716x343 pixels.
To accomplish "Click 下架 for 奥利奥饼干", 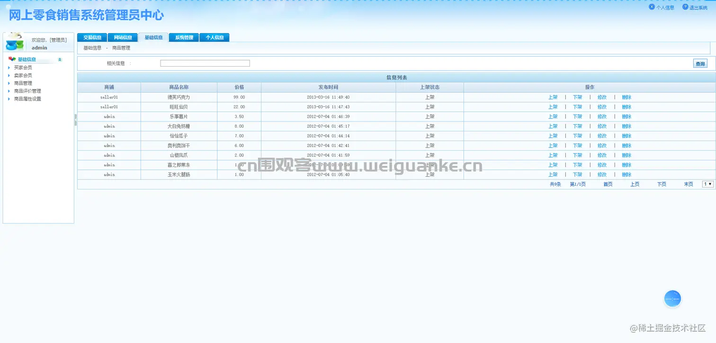I will (x=578, y=146).
